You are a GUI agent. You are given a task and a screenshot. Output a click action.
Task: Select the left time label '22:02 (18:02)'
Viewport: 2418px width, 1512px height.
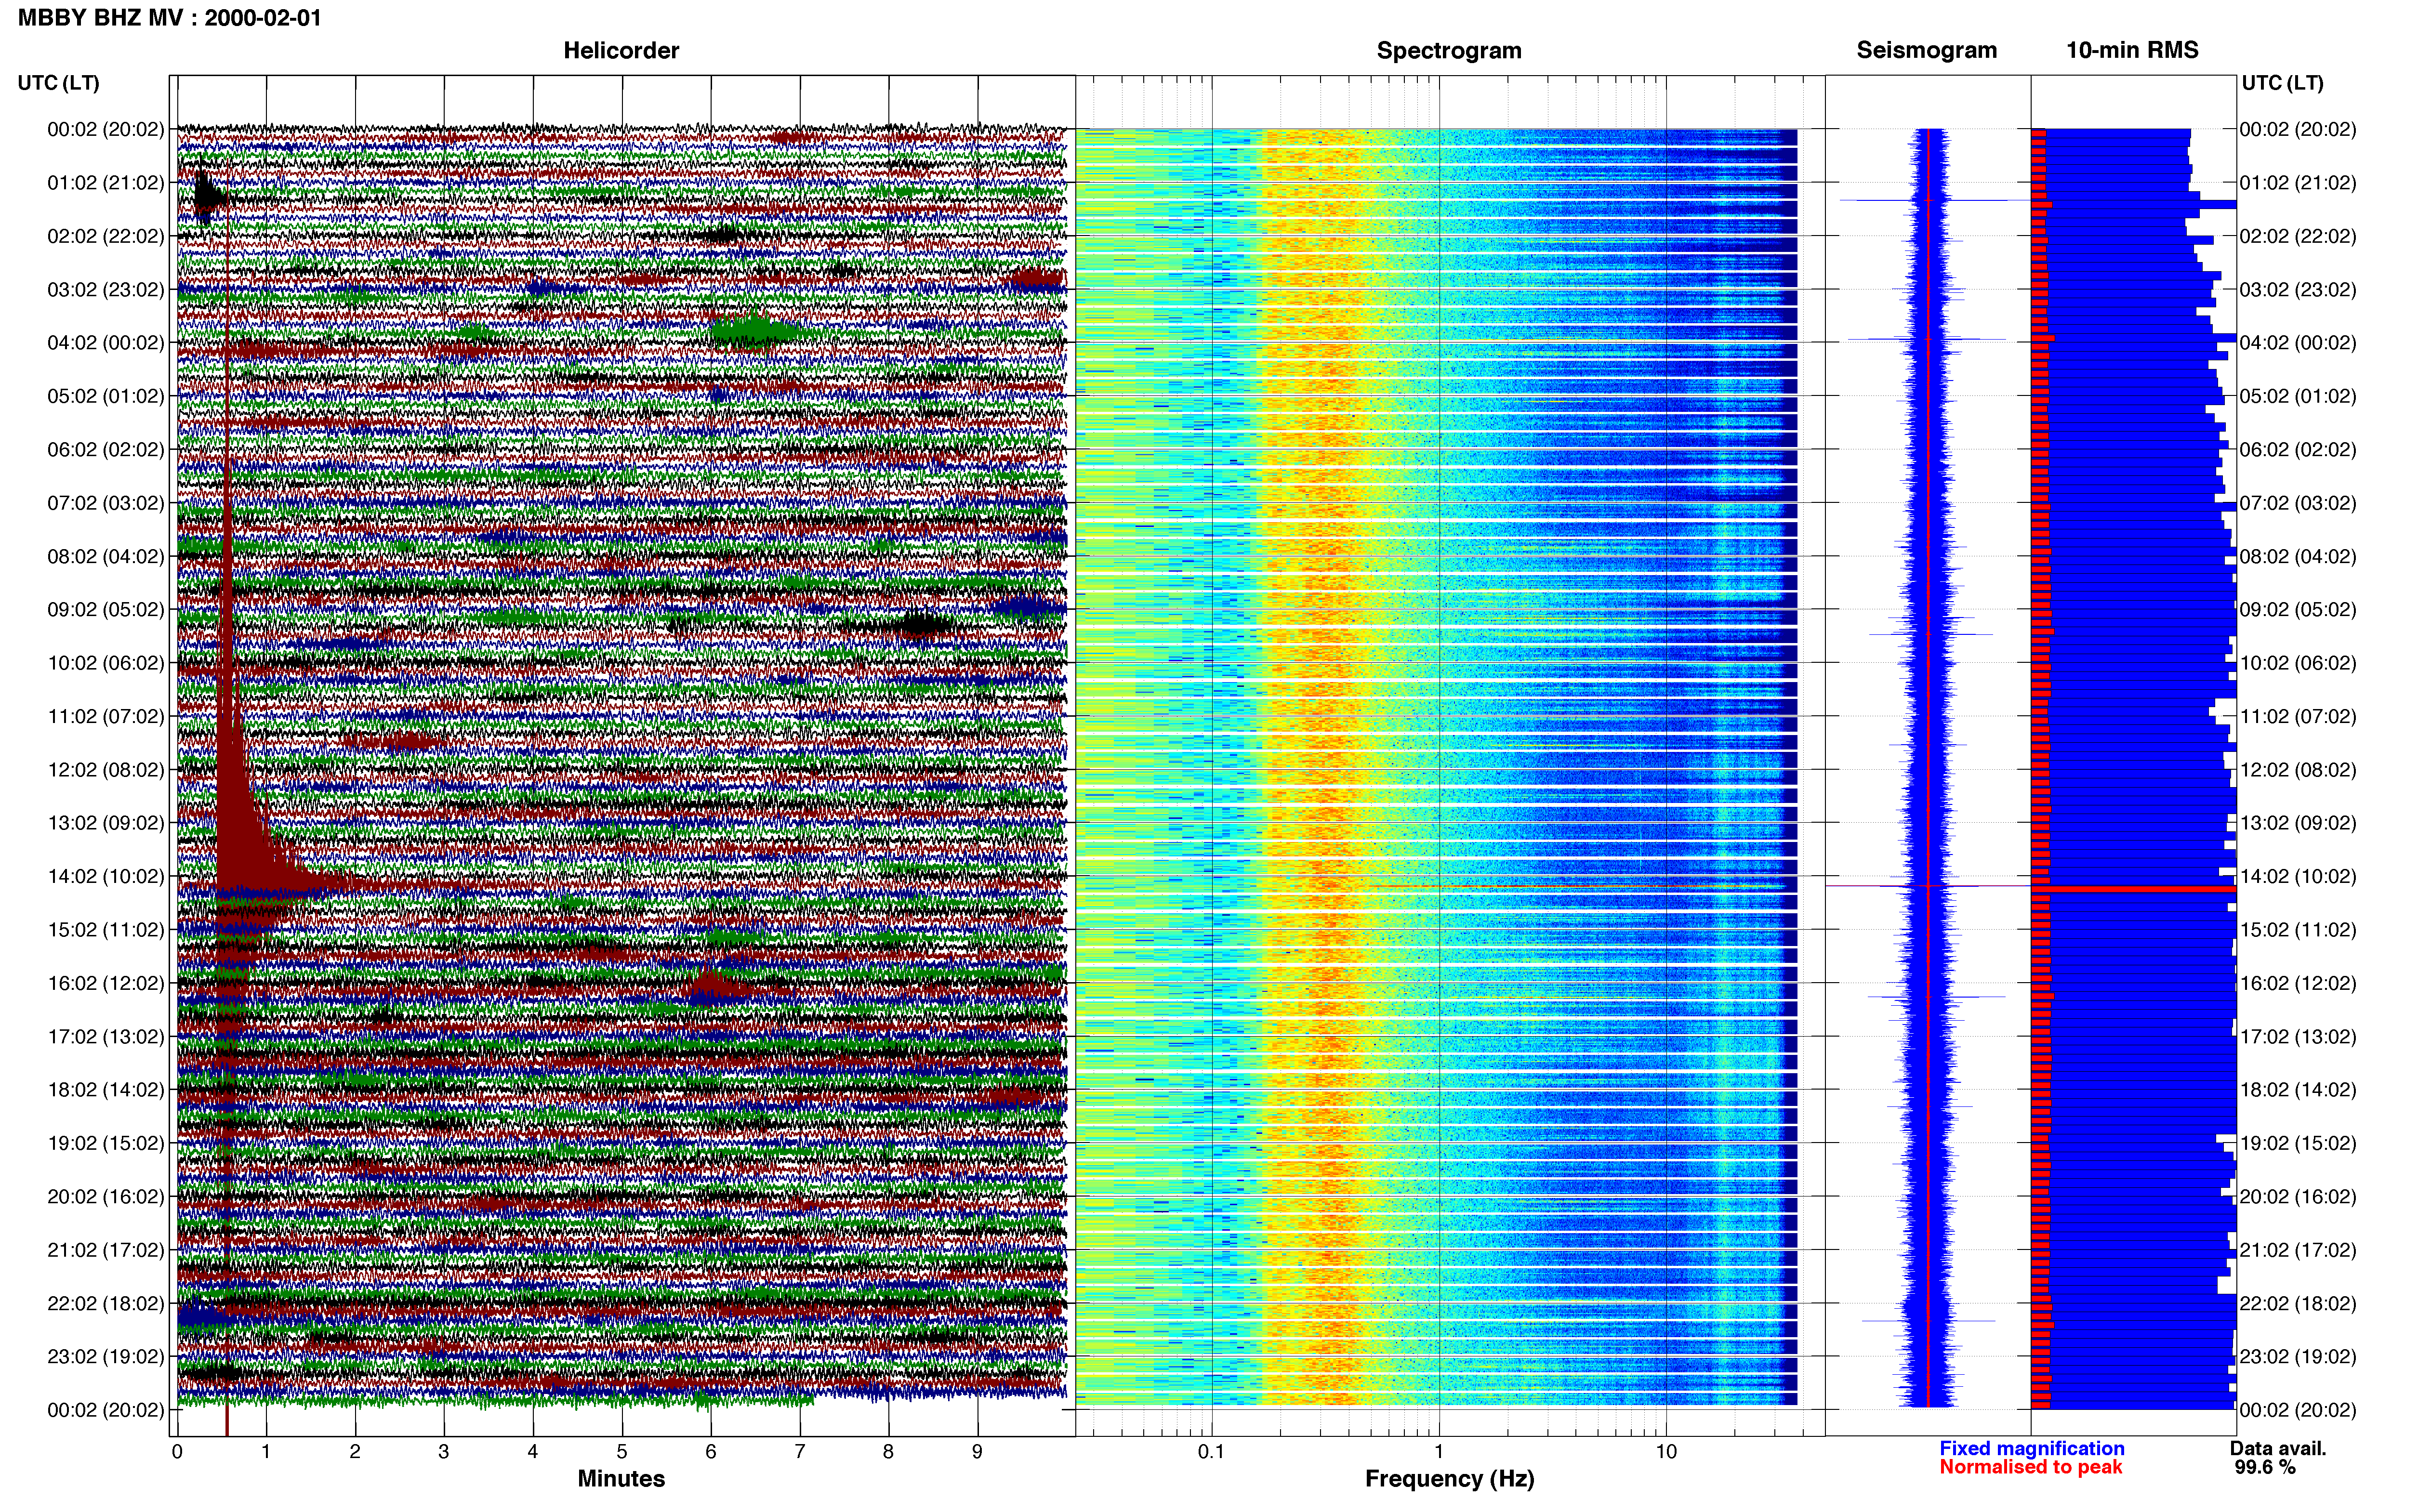pos(106,1304)
